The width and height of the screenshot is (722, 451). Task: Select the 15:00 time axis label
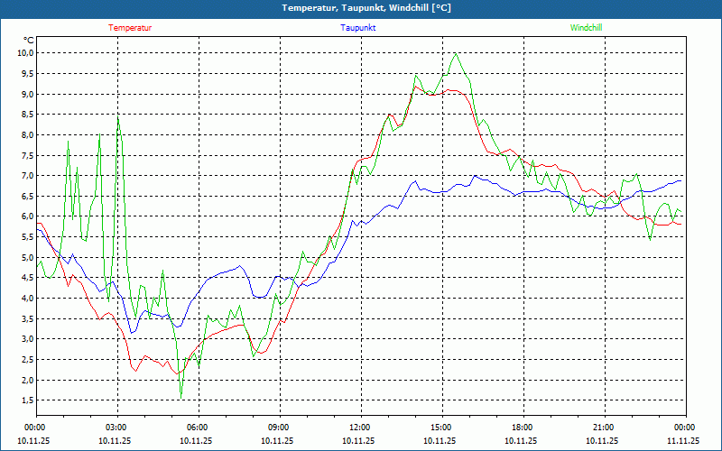440,428
